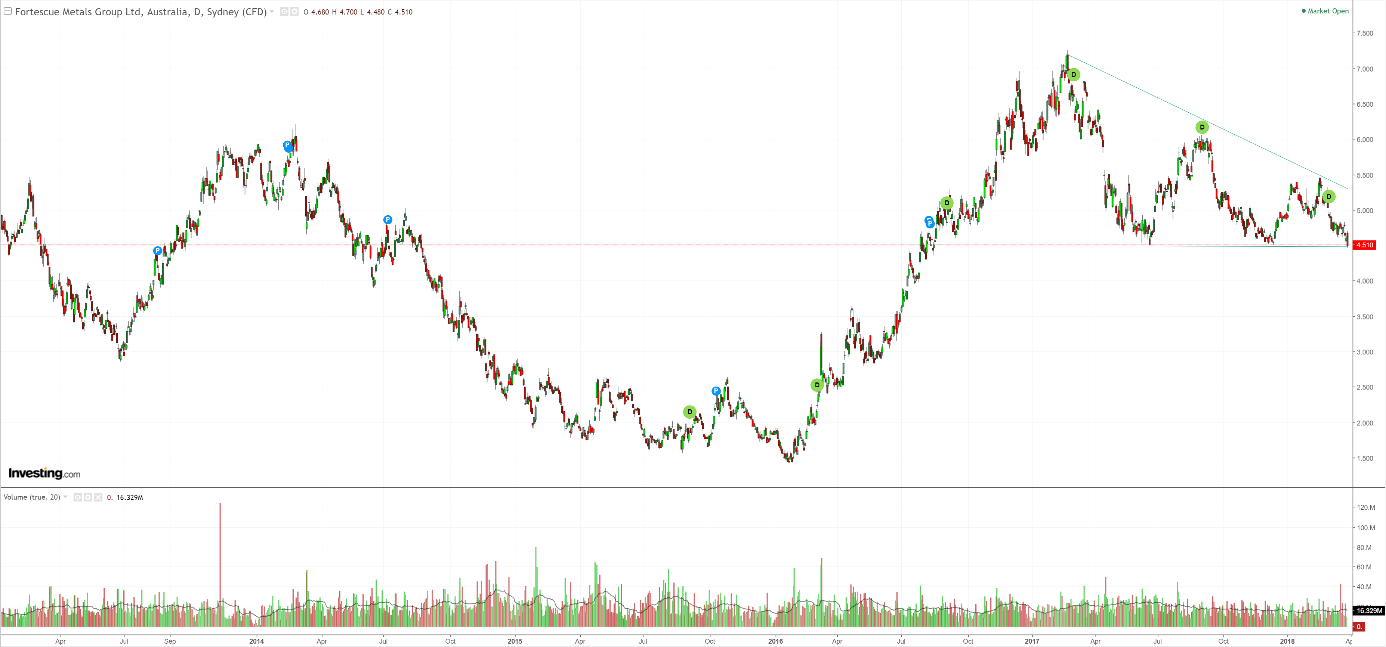Hide the Volume indicator with eye icon
The height and width of the screenshot is (647, 1386).
pyautogui.click(x=78, y=498)
